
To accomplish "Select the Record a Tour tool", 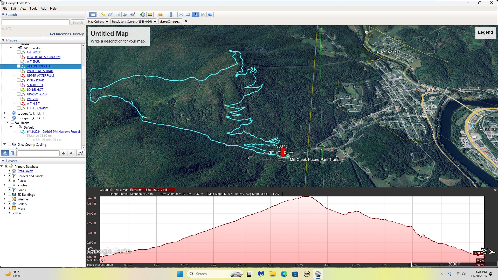I will click(x=133, y=15).
